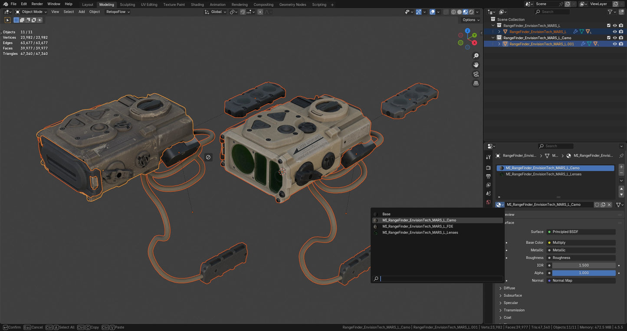Choose MI_RangeFinder_EnvisionTech_MARS_L_FDE from material list
The image size is (627, 331).
click(417, 226)
